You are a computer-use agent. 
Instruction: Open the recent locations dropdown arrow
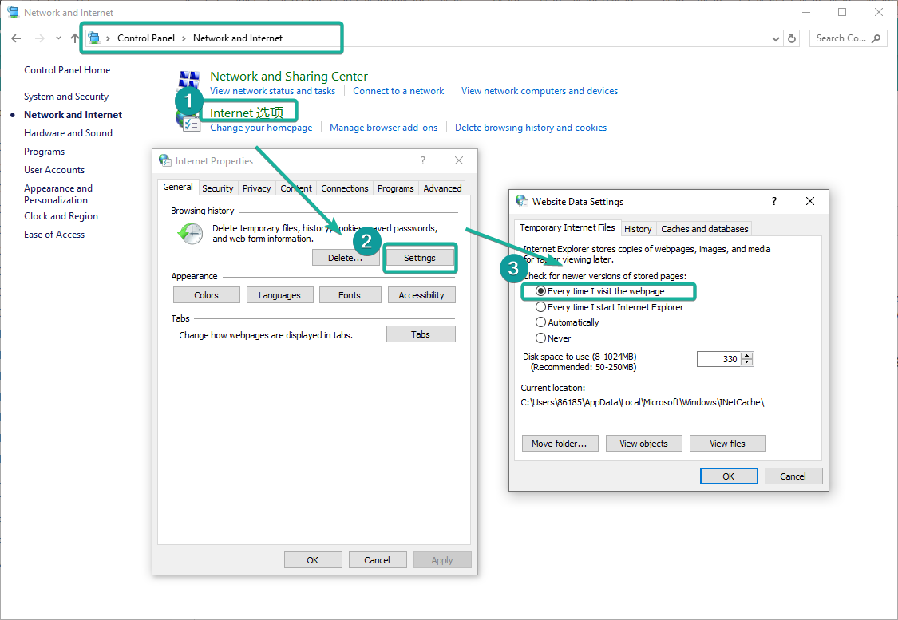pos(58,38)
